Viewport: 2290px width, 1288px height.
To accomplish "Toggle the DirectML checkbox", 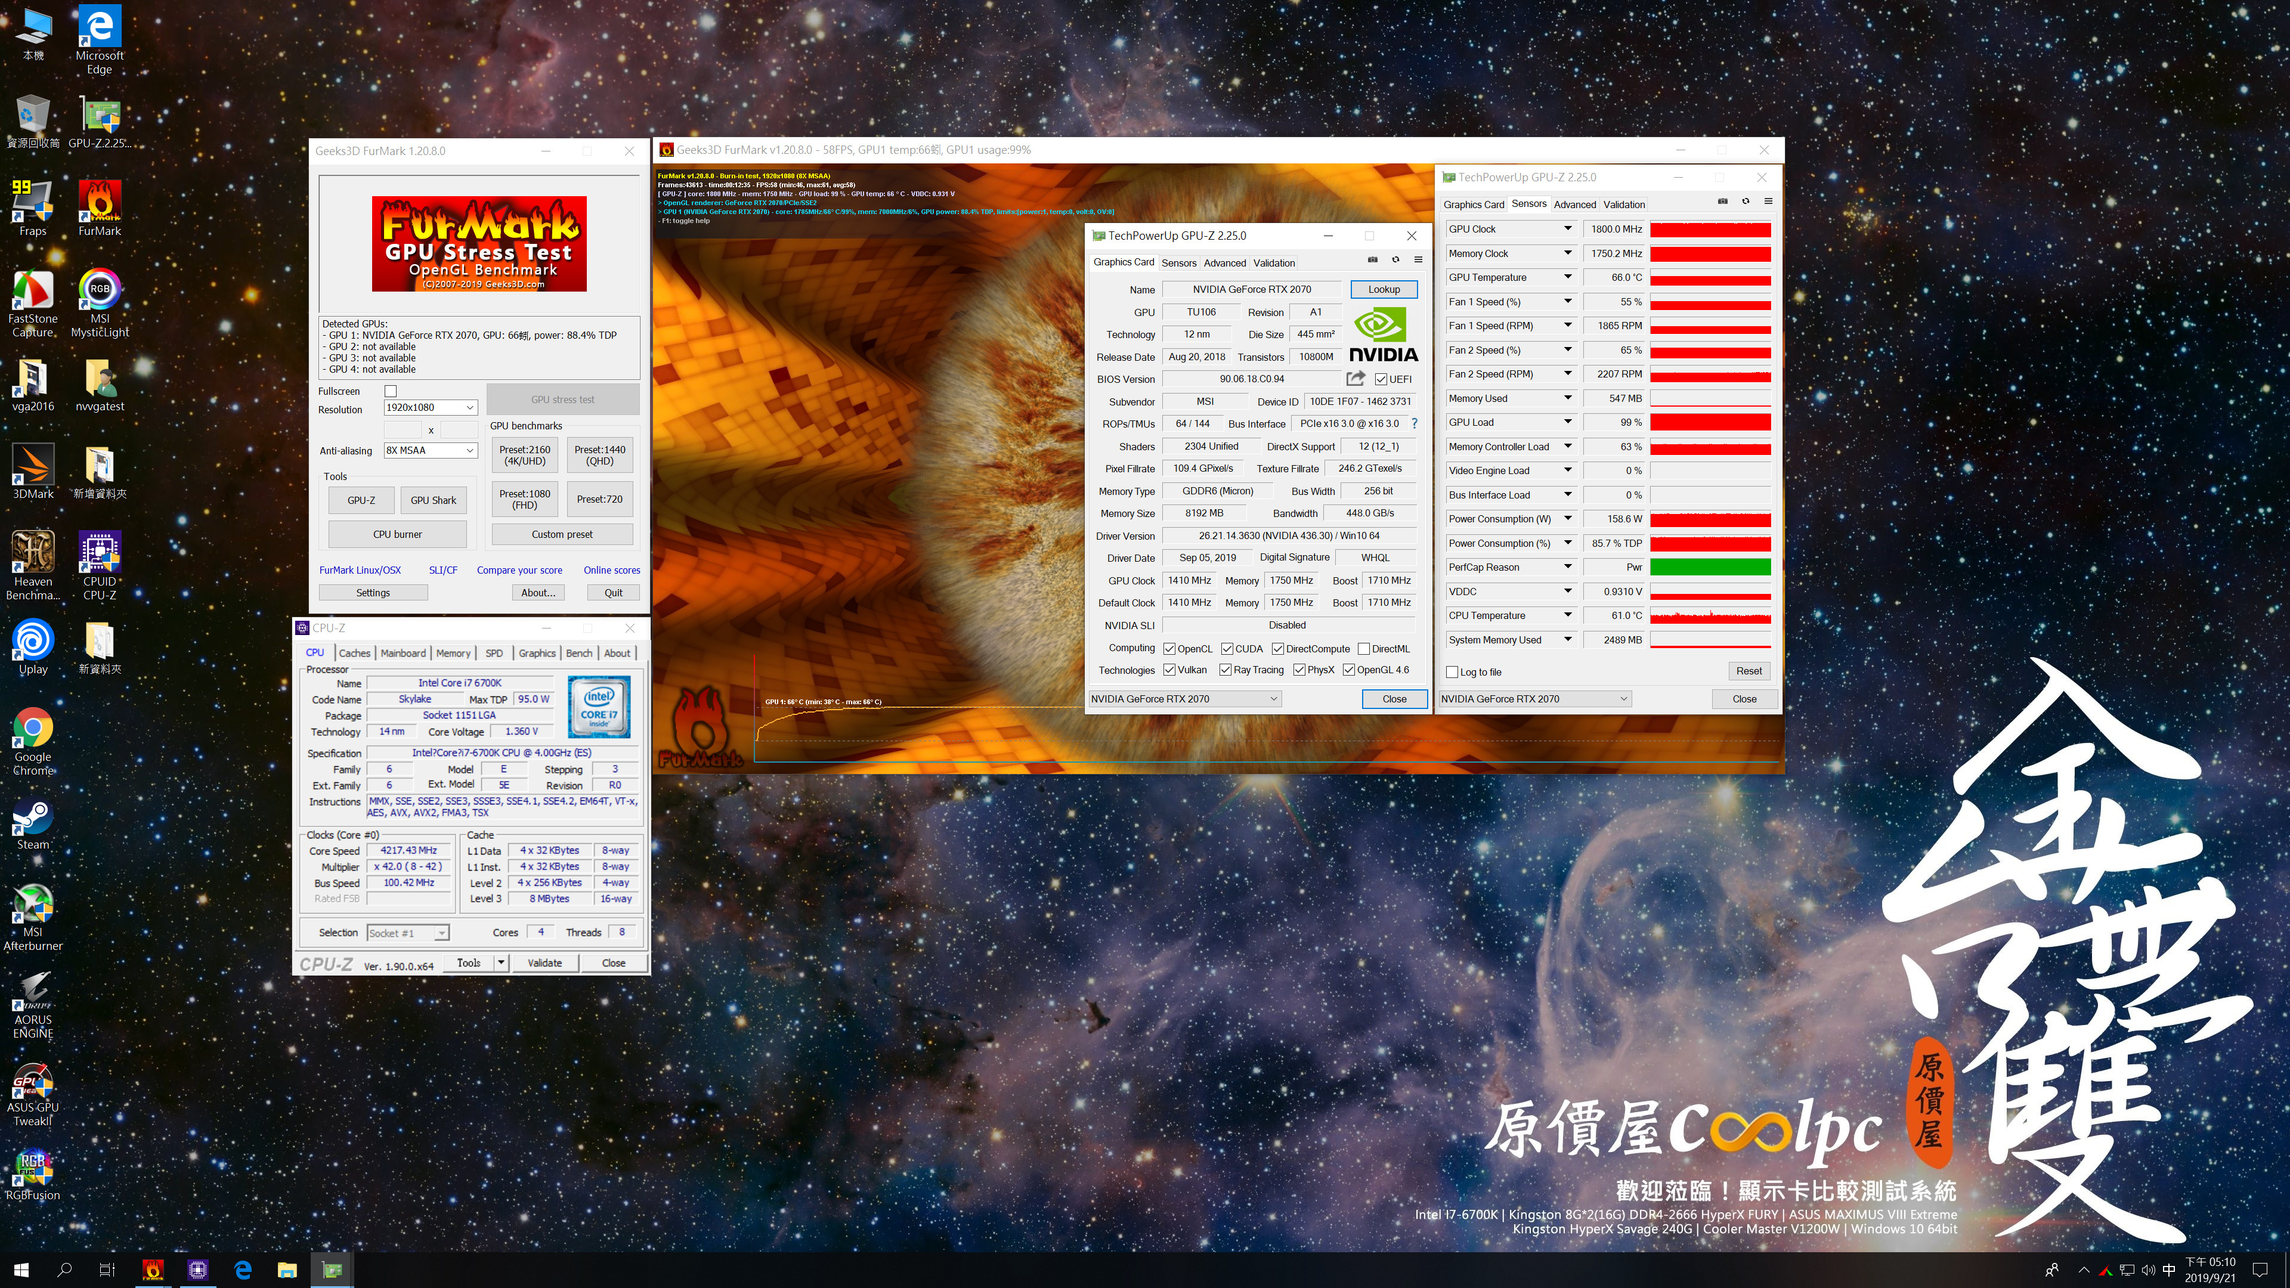I will coord(1364,649).
